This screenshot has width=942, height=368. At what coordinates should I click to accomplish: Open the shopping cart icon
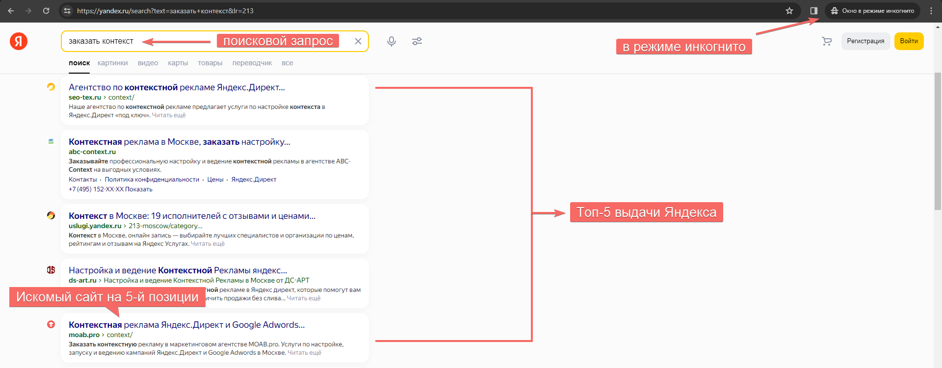[827, 41]
